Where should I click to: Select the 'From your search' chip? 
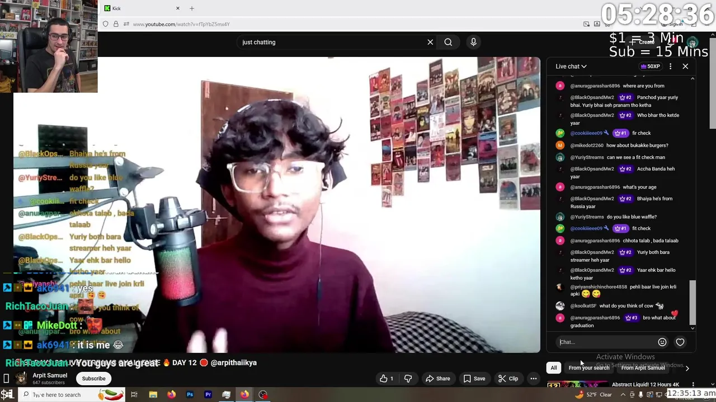coord(589,368)
